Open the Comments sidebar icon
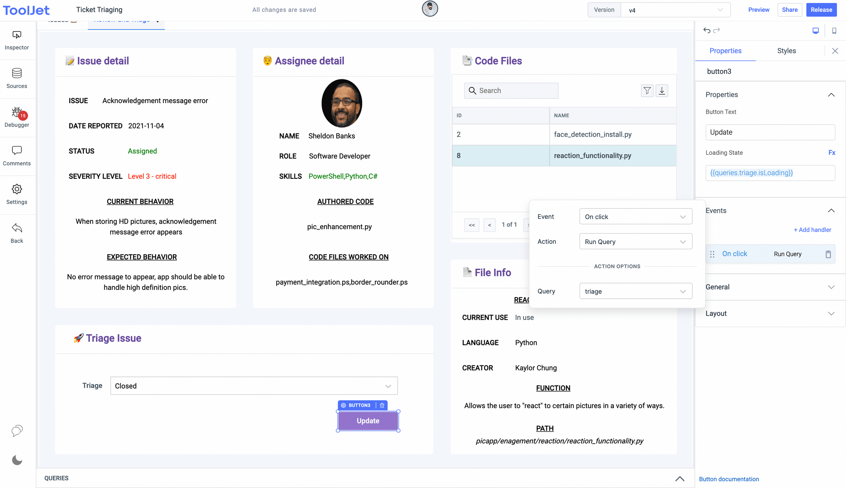This screenshot has height=488, width=846. coord(17,156)
